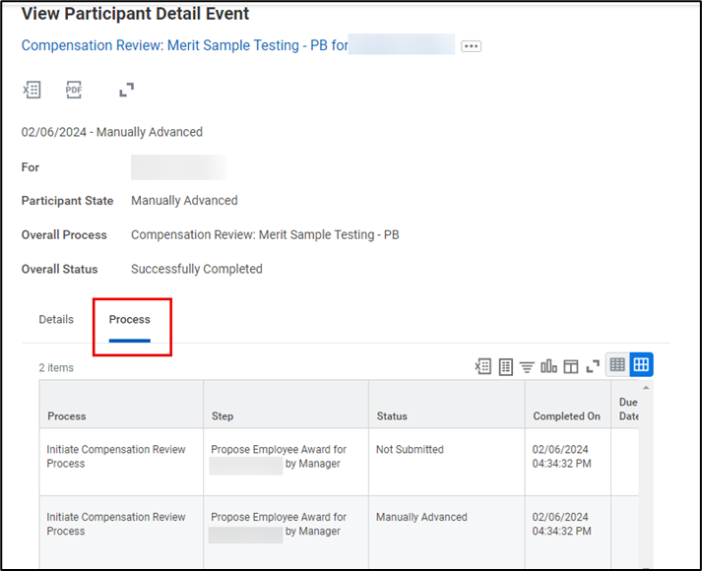Expand the page to fullscreen view
702x571 pixels.
click(126, 90)
